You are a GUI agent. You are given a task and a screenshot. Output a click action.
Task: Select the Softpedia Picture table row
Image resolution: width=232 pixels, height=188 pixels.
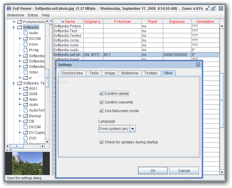click(x=136, y=26)
